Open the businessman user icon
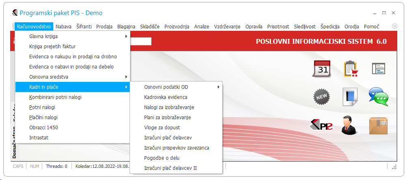The height and width of the screenshot is (180, 405). click(350, 125)
